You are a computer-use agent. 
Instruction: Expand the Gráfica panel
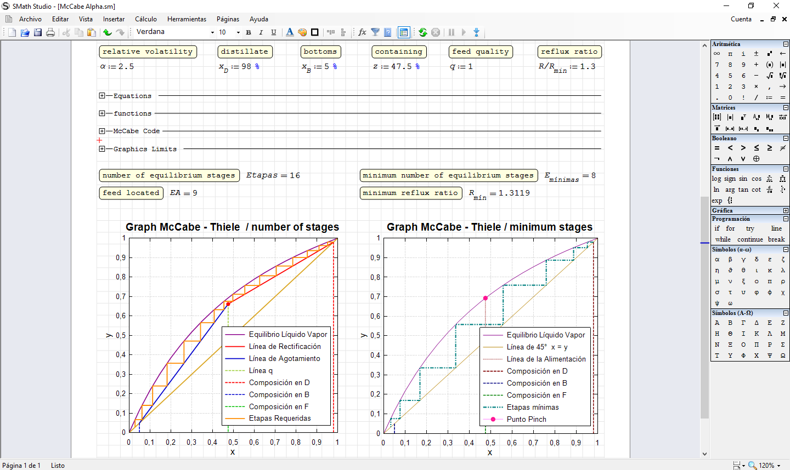tap(786, 210)
